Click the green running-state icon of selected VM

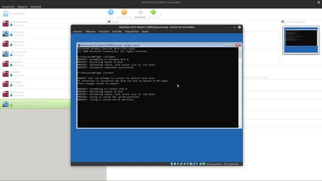(x=11, y=105)
